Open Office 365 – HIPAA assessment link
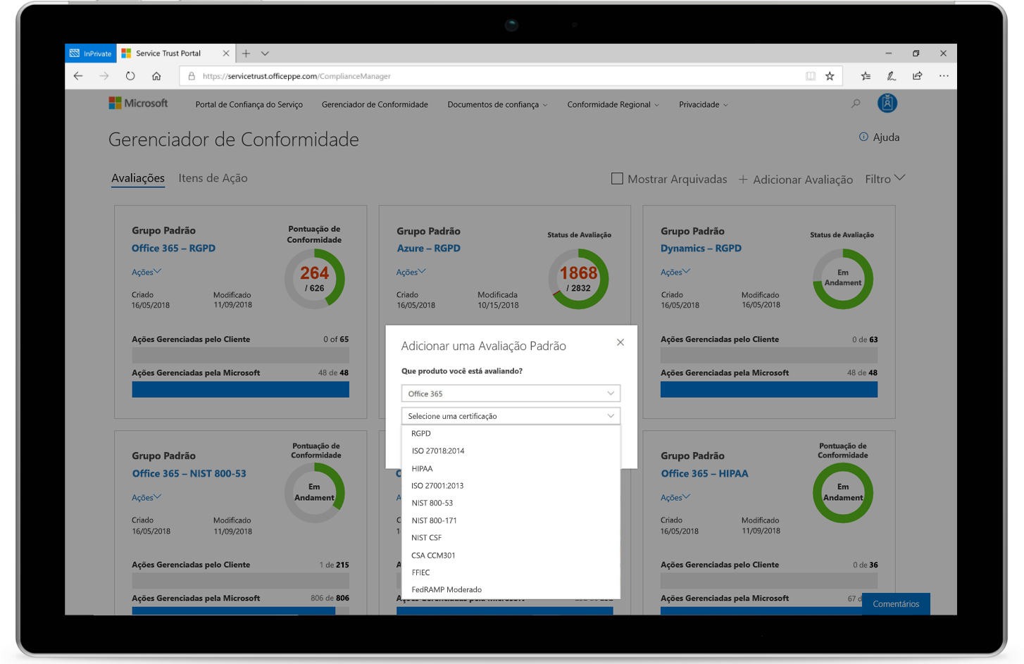 [704, 473]
